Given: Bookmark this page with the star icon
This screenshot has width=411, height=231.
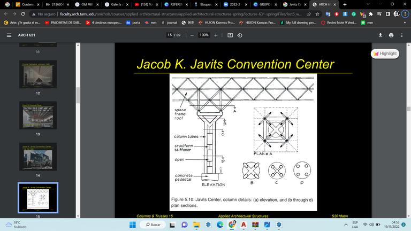Looking at the screenshot, I should click(317, 14).
